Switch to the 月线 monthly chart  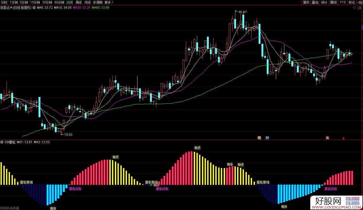click(x=87, y=2)
